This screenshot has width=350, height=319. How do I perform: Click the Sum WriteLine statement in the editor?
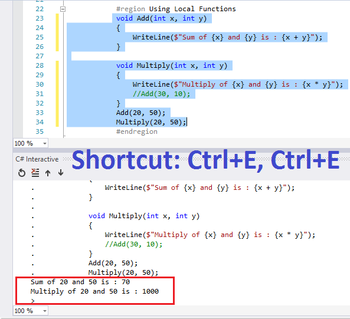click(x=227, y=37)
